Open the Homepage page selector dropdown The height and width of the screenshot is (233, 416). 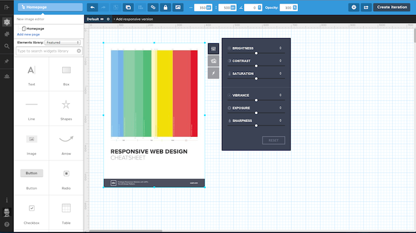tap(49, 7)
